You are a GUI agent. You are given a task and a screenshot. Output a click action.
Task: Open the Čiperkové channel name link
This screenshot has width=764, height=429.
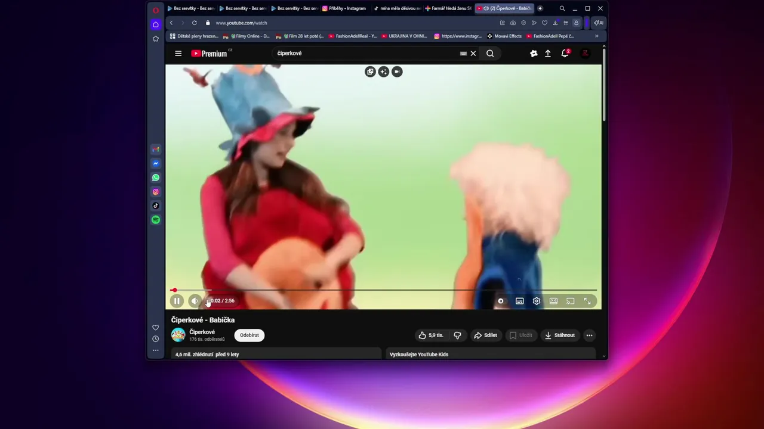pos(202,332)
